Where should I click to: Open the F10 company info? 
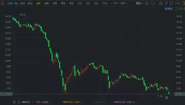coord(178,3)
